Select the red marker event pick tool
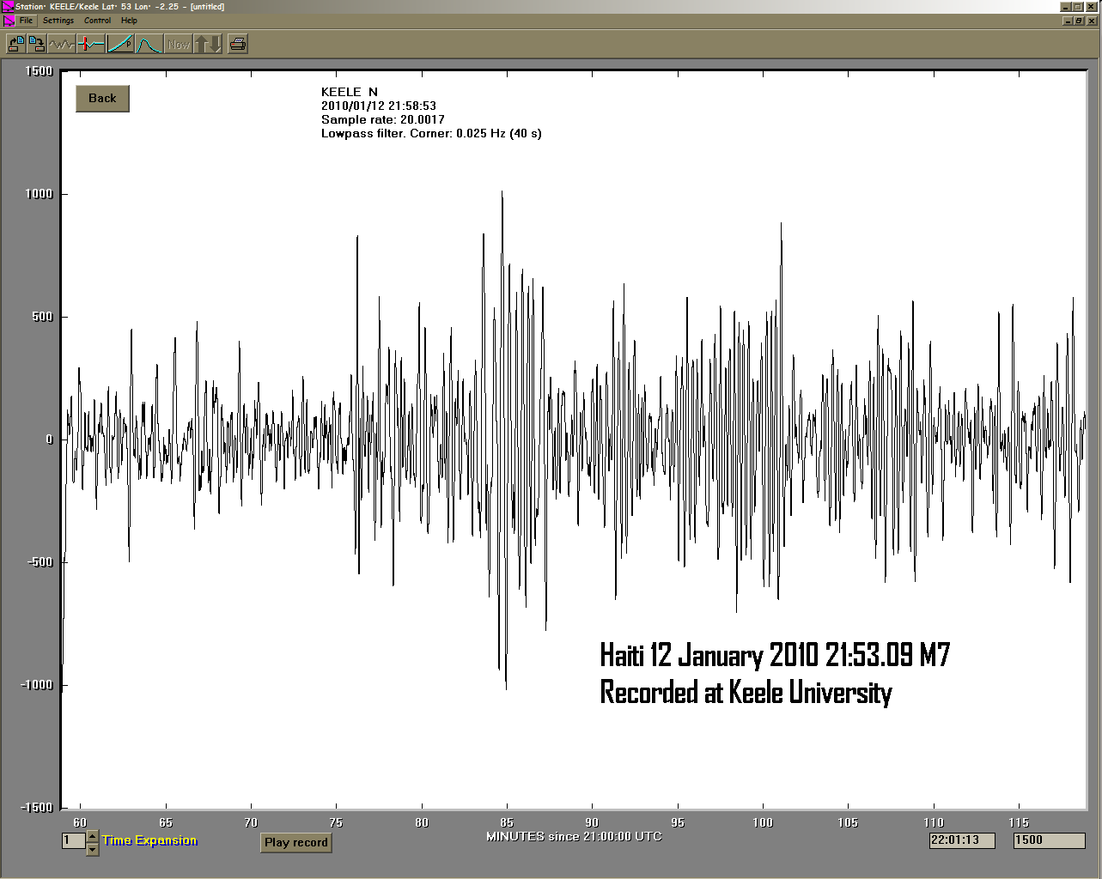 tap(90, 44)
